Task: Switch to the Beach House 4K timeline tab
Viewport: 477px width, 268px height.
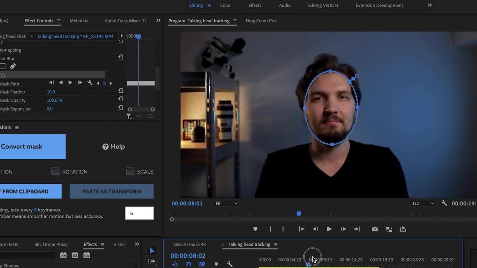Action: click(190, 245)
